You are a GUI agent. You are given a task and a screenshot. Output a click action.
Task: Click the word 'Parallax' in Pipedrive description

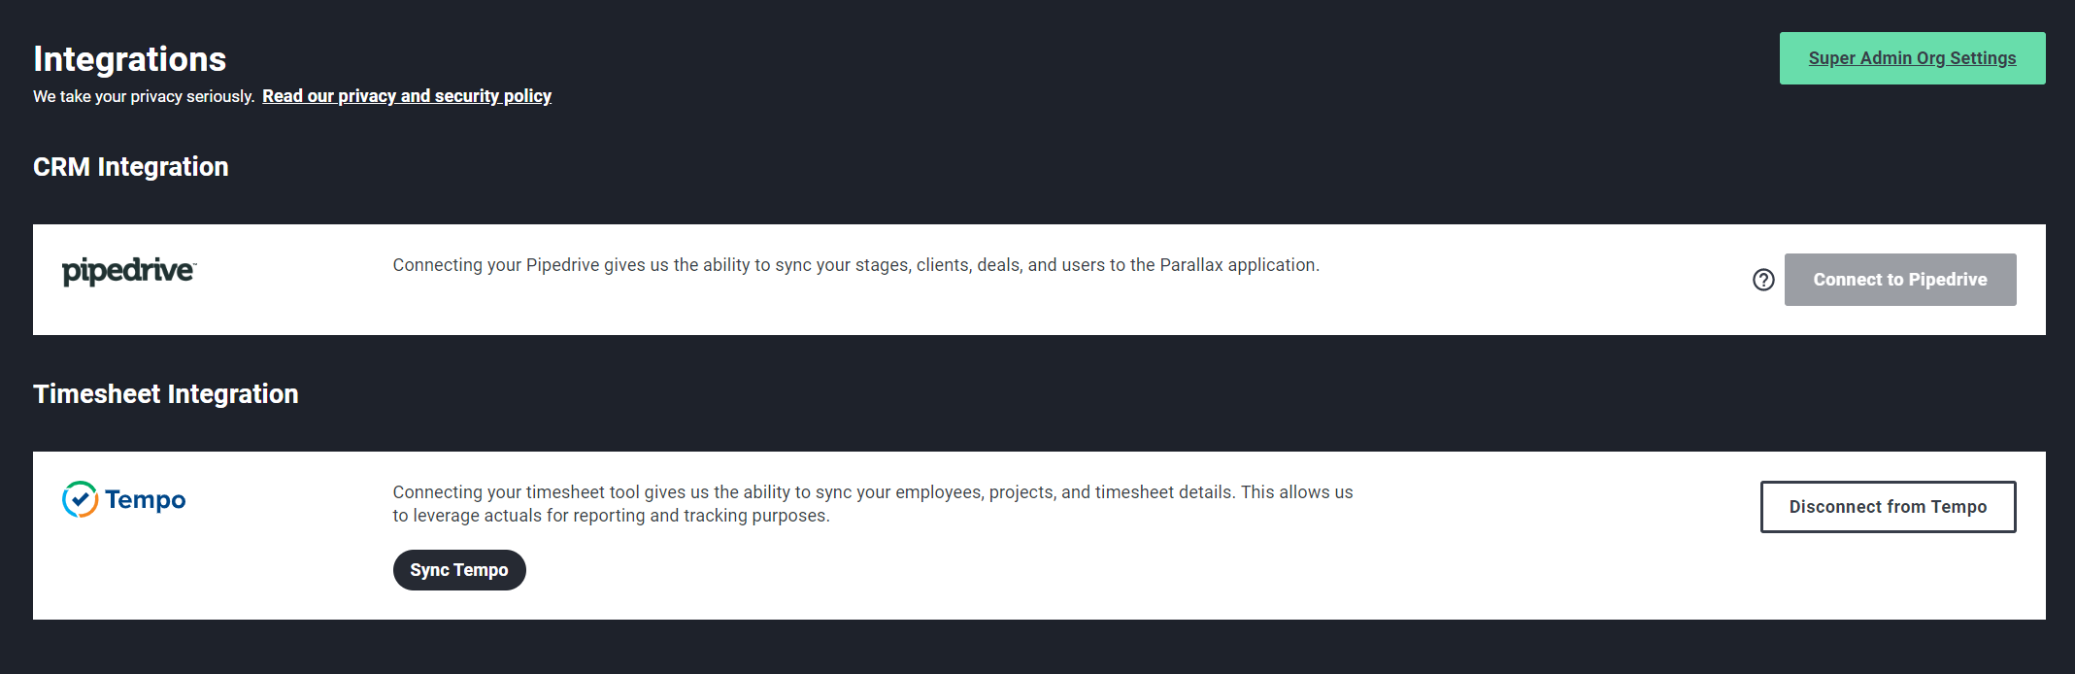(1191, 265)
